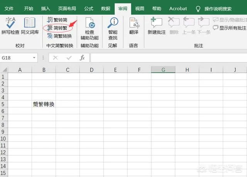Switch to the 数据 tab
Screen dimensions: 247x177
click(x=106, y=9)
